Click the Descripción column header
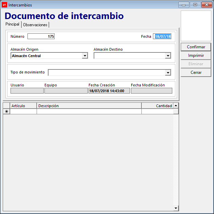Image resolution: width=214 pixels, height=214 pixels. click(x=89, y=106)
